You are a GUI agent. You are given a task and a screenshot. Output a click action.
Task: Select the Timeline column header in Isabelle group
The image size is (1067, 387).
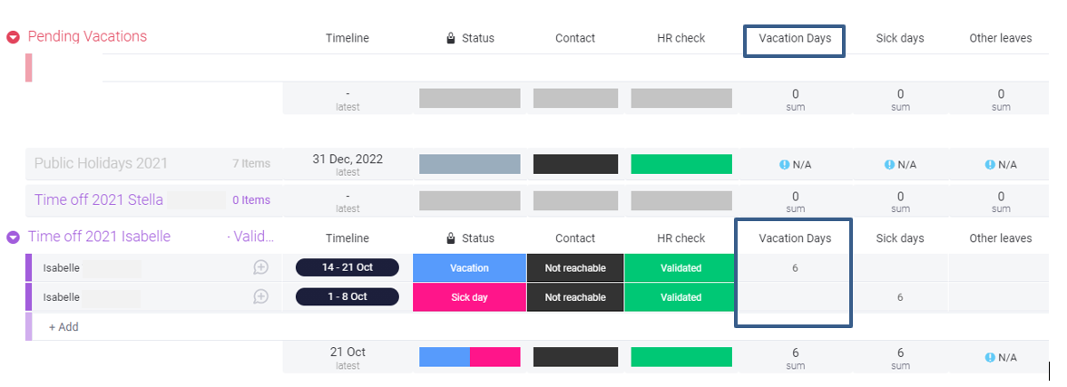[x=348, y=238]
